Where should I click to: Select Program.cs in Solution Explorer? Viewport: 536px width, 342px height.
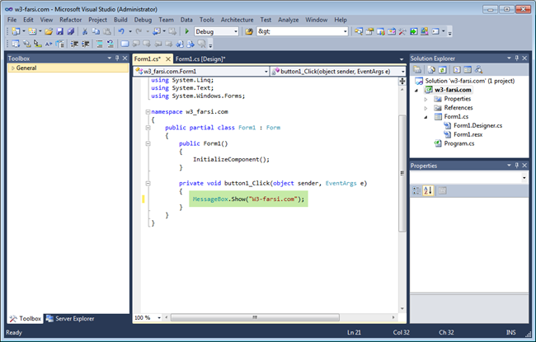[459, 143]
